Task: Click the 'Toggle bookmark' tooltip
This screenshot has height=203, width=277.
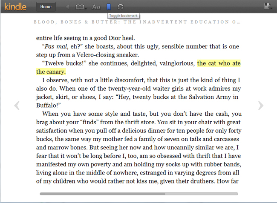Action: point(122,16)
